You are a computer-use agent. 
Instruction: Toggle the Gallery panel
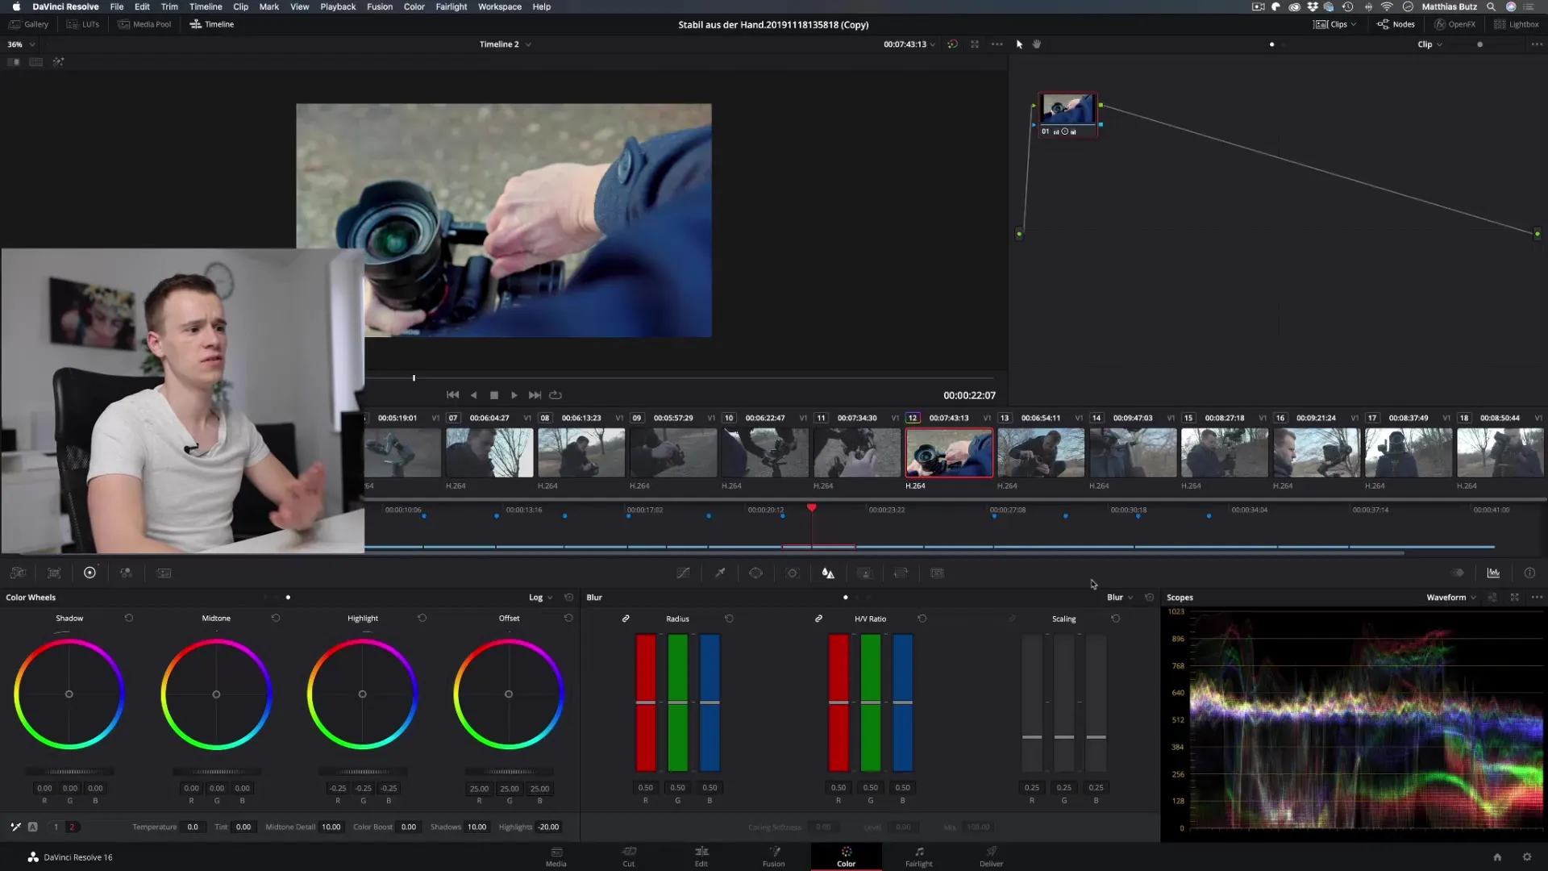point(29,24)
